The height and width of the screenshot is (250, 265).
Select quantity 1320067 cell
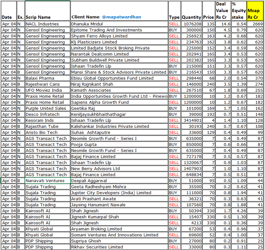pyautogui.click(x=192, y=163)
